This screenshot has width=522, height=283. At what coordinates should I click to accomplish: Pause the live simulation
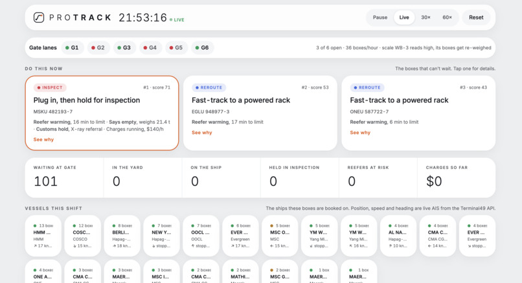[x=380, y=17]
